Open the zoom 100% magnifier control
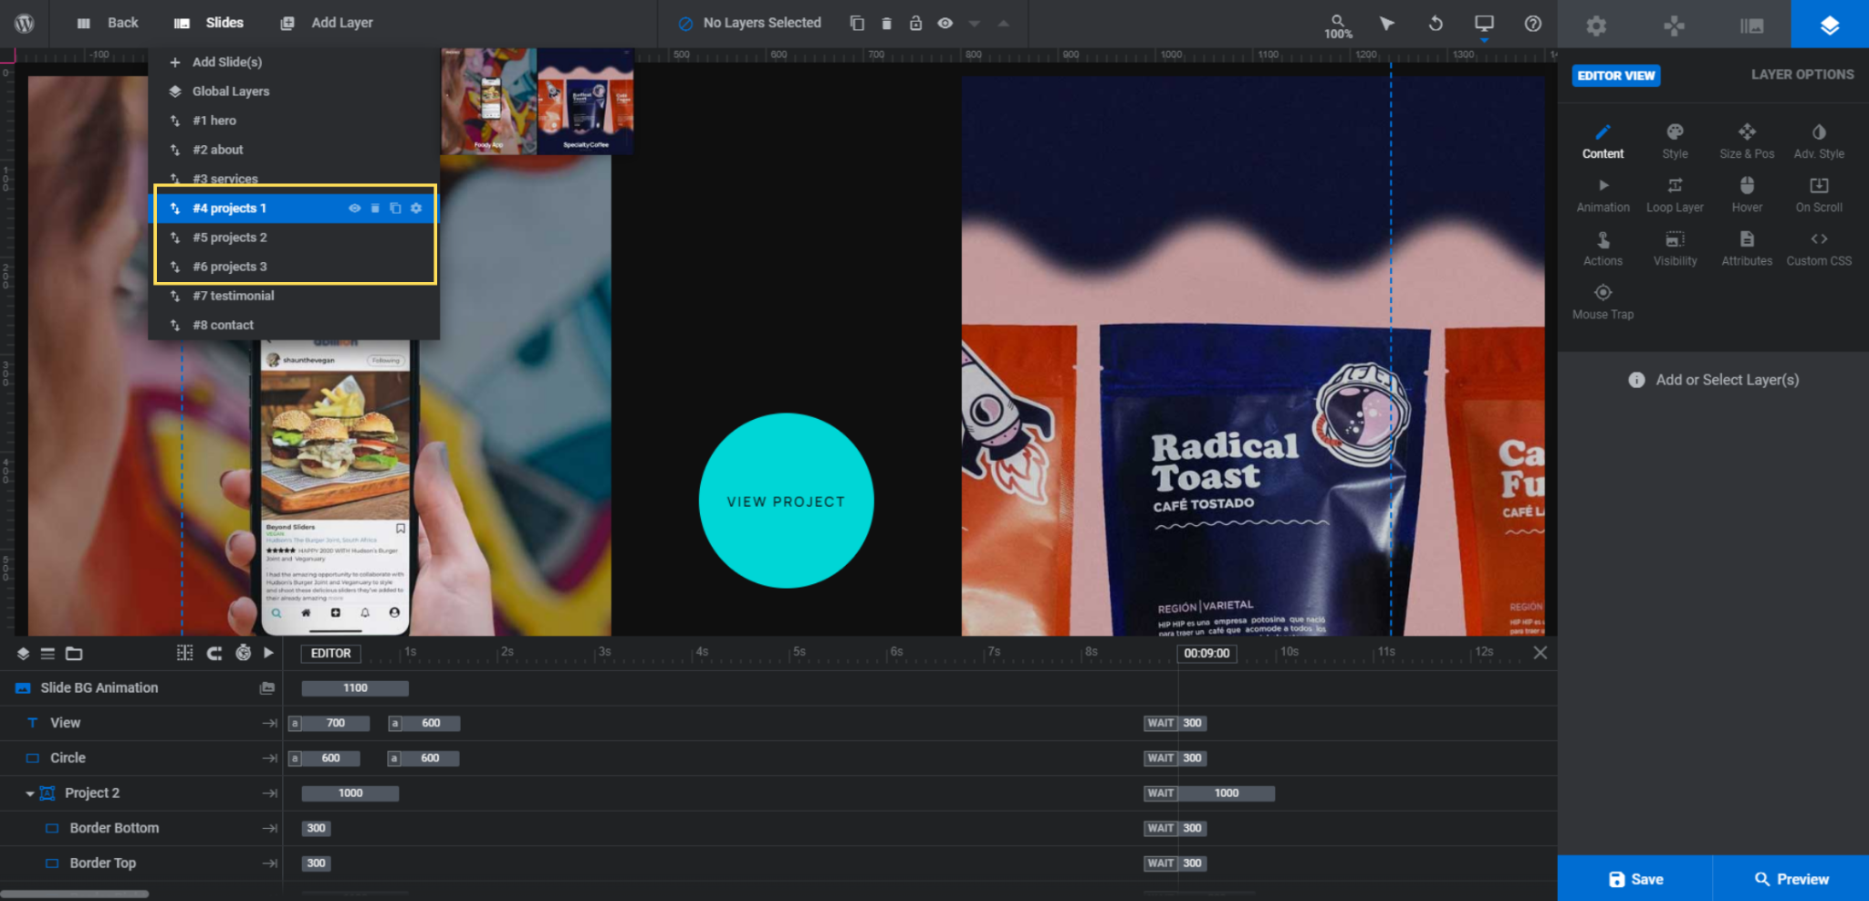Image resolution: width=1869 pixels, height=901 pixels. click(1338, 26)
